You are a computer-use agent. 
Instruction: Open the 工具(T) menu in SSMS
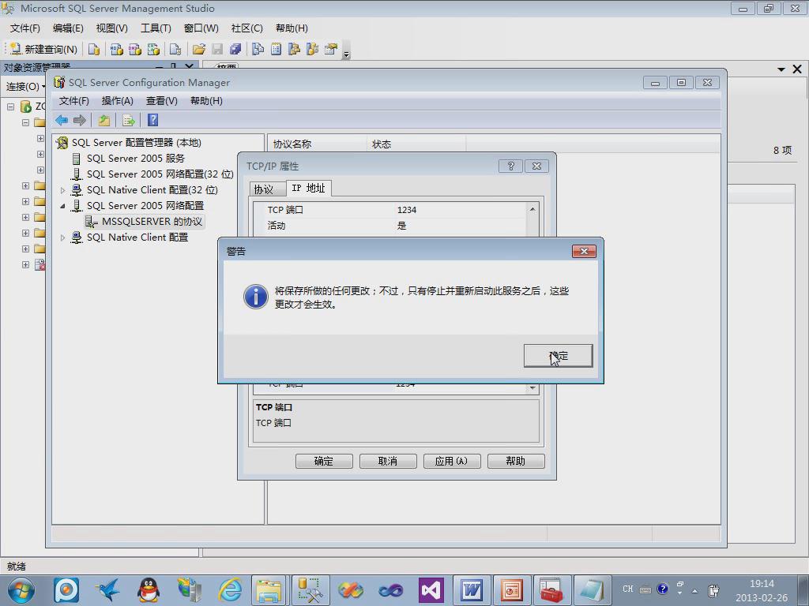[156, 28]
